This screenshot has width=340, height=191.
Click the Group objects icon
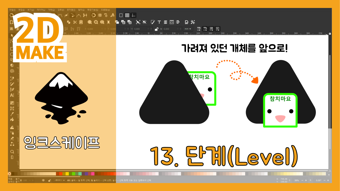138,22
